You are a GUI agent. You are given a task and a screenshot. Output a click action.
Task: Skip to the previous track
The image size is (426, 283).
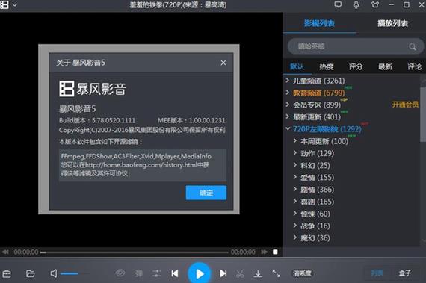(x=175, y=273)
